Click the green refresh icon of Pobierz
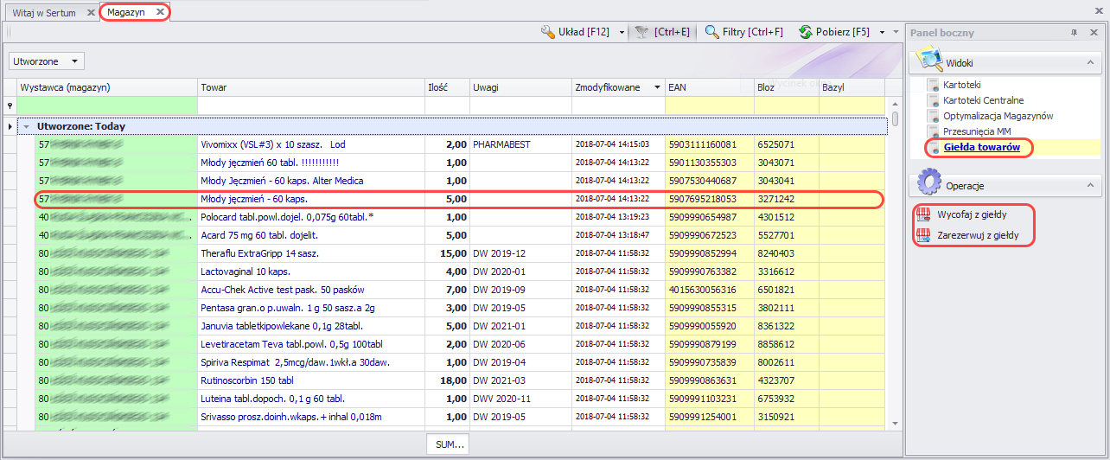 click(805, 32)
